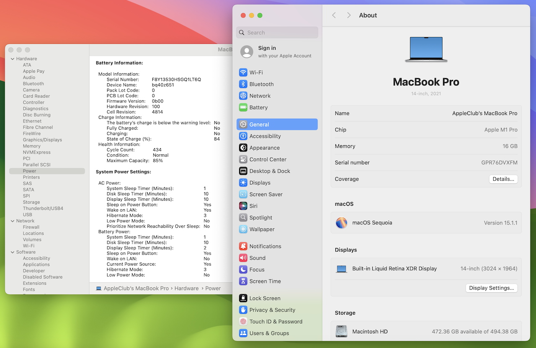This screenshot has width=536, height=348.
Task: Sign in with your Apple Account
Action: pyautogui.click(x=277, y=52)
